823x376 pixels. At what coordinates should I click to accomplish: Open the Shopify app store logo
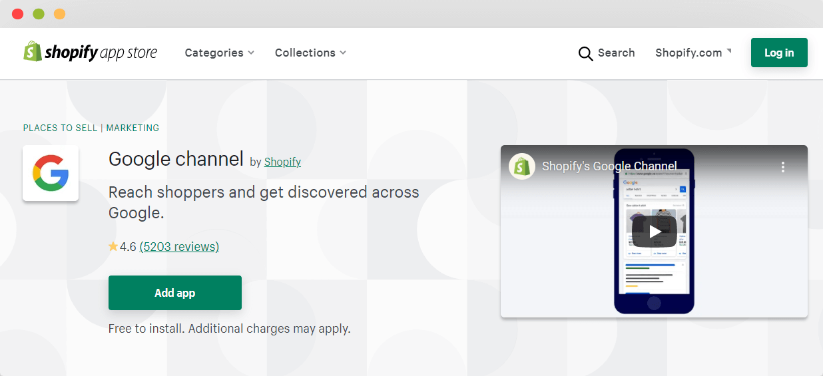tap(91, 52)
